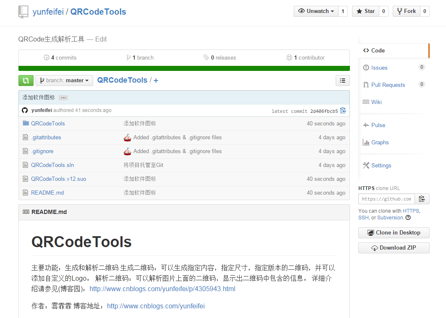The image size is (446, 318).
Task: Open the Unwatch dropdown
Action: (x=316, y=11)
